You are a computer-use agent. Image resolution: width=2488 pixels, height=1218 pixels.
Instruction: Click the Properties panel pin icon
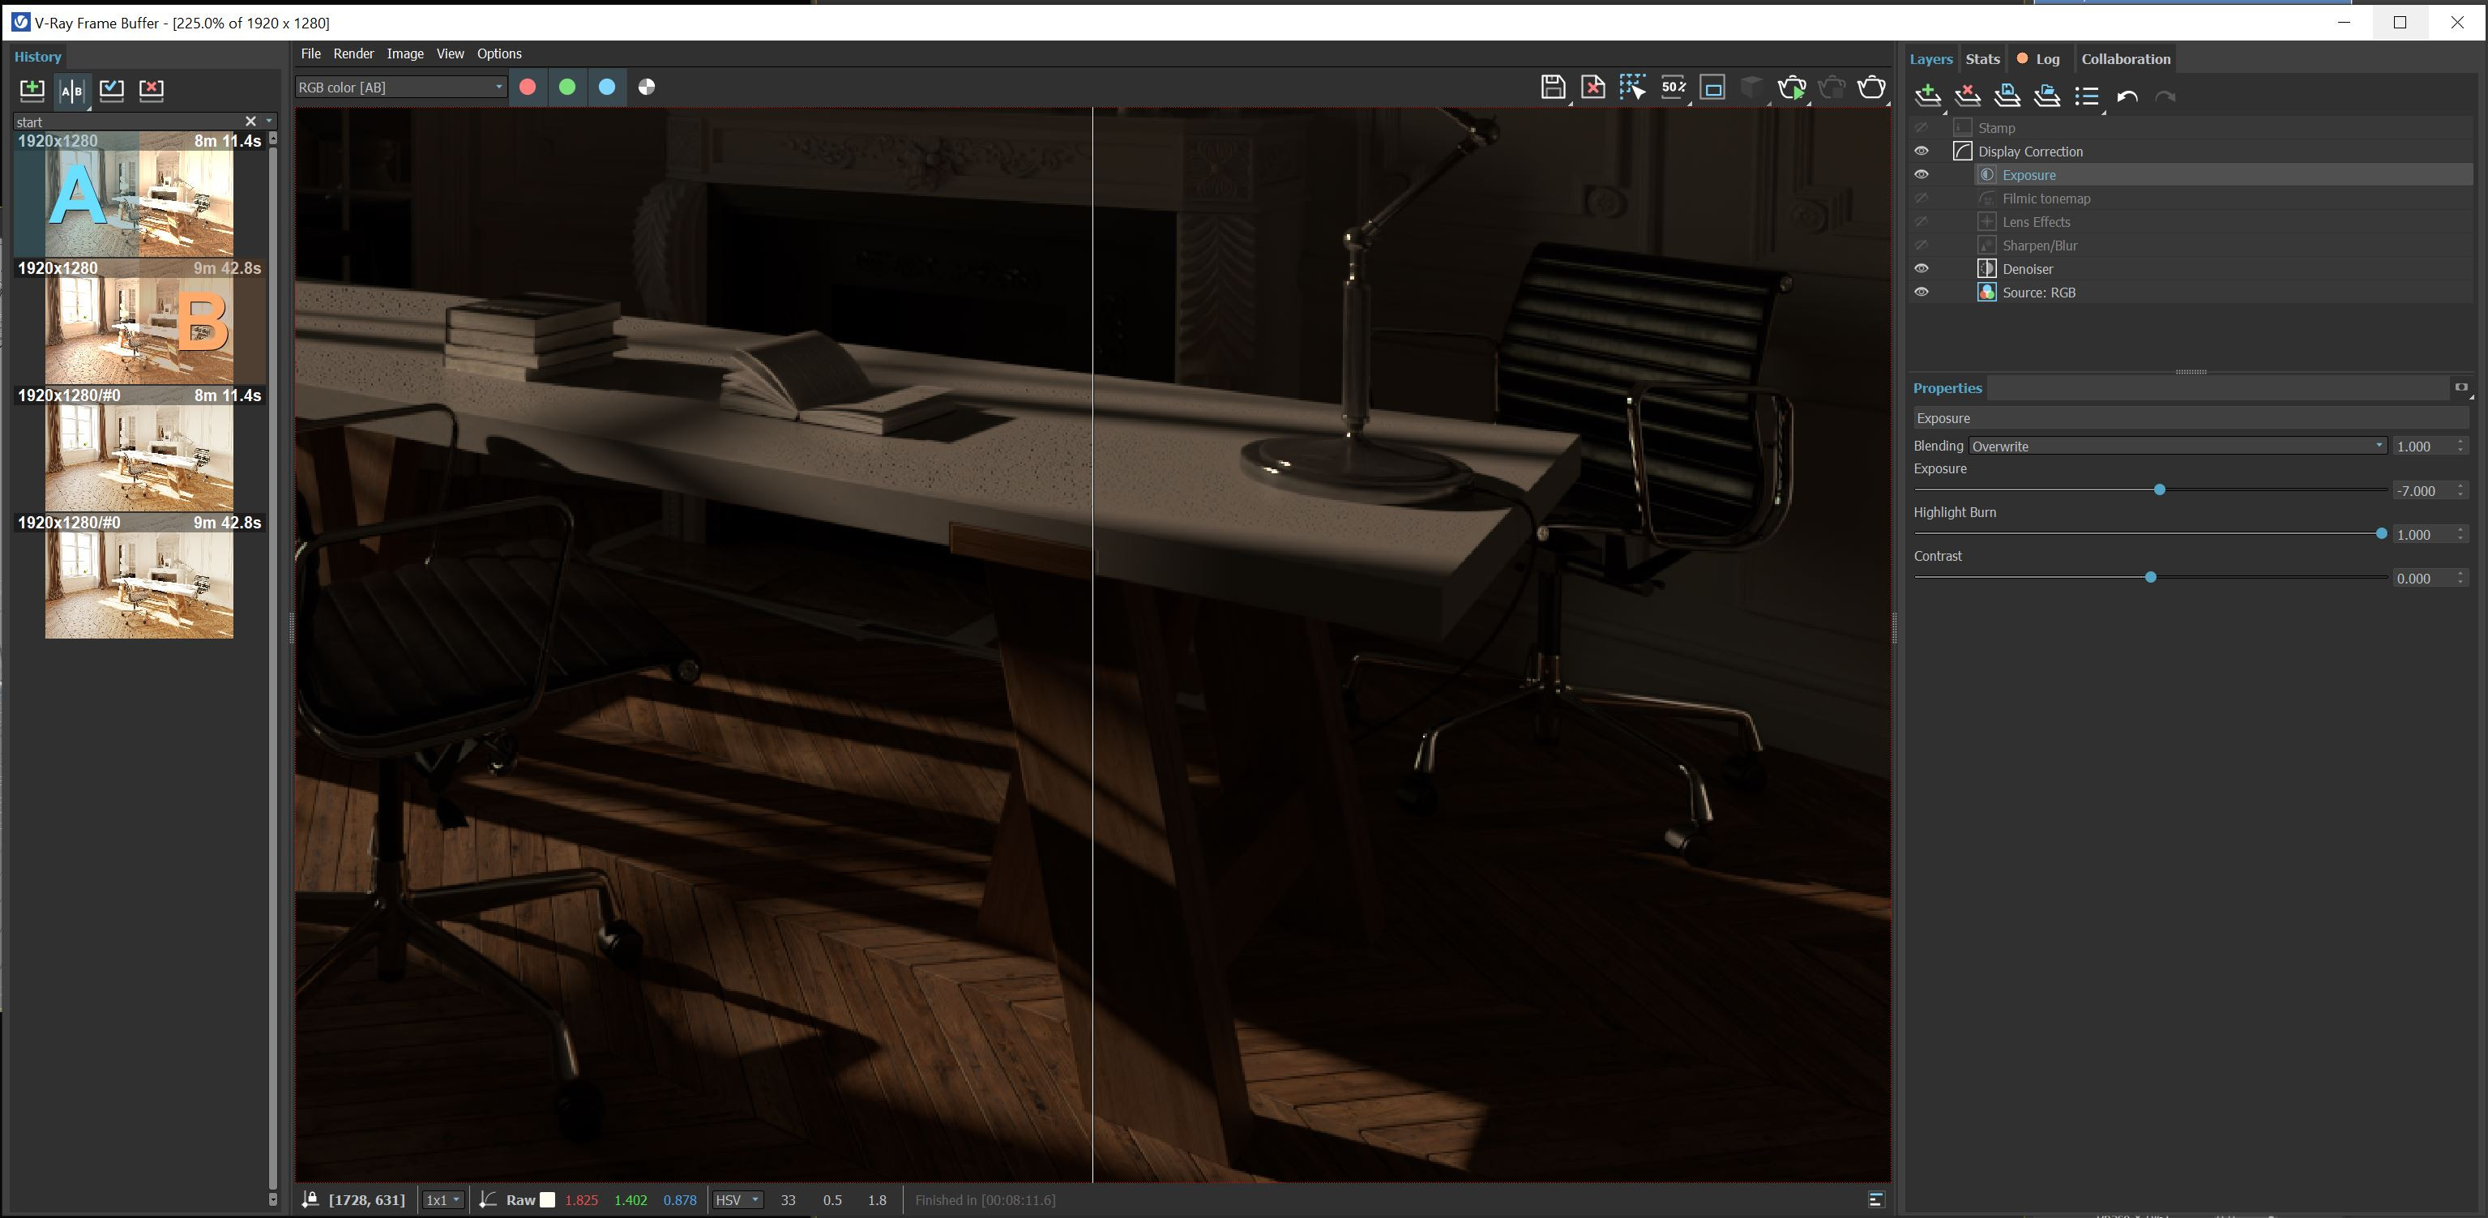[2461, 387]
